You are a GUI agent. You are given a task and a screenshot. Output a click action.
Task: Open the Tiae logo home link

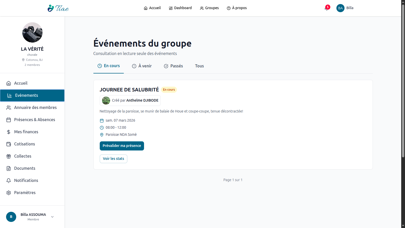click(58, 8)
